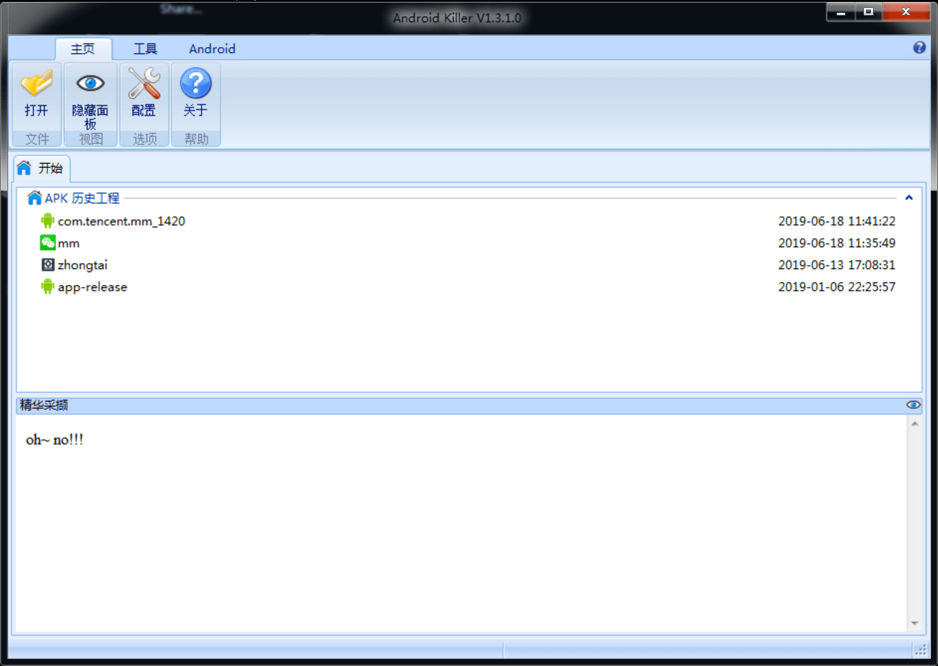Minimize the Android Killer window
Viewport: 938px width, 666px height.
click(x=841, y=11)
